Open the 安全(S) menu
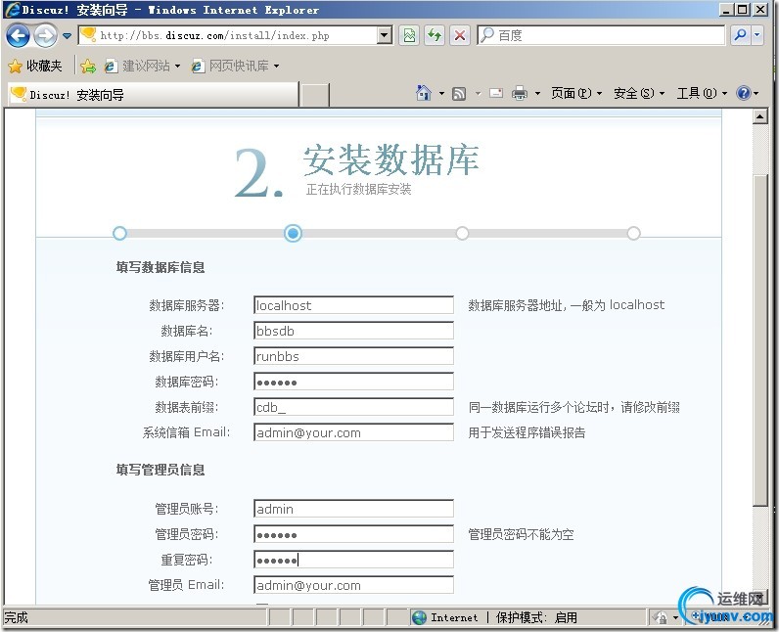This screenshot has height=632, width=779. pyautogui.click(x=638, y=93)
